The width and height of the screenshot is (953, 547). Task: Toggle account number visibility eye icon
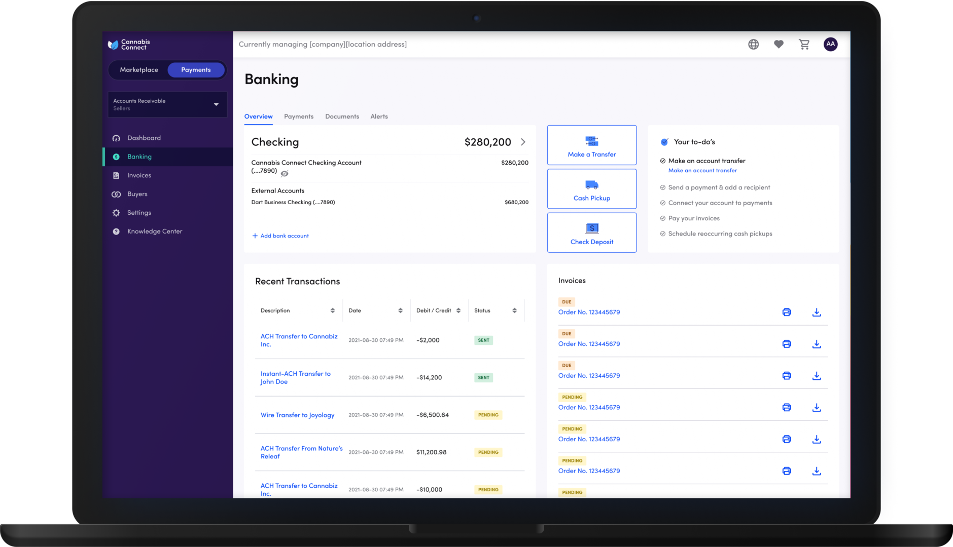[x=285, y=174]
